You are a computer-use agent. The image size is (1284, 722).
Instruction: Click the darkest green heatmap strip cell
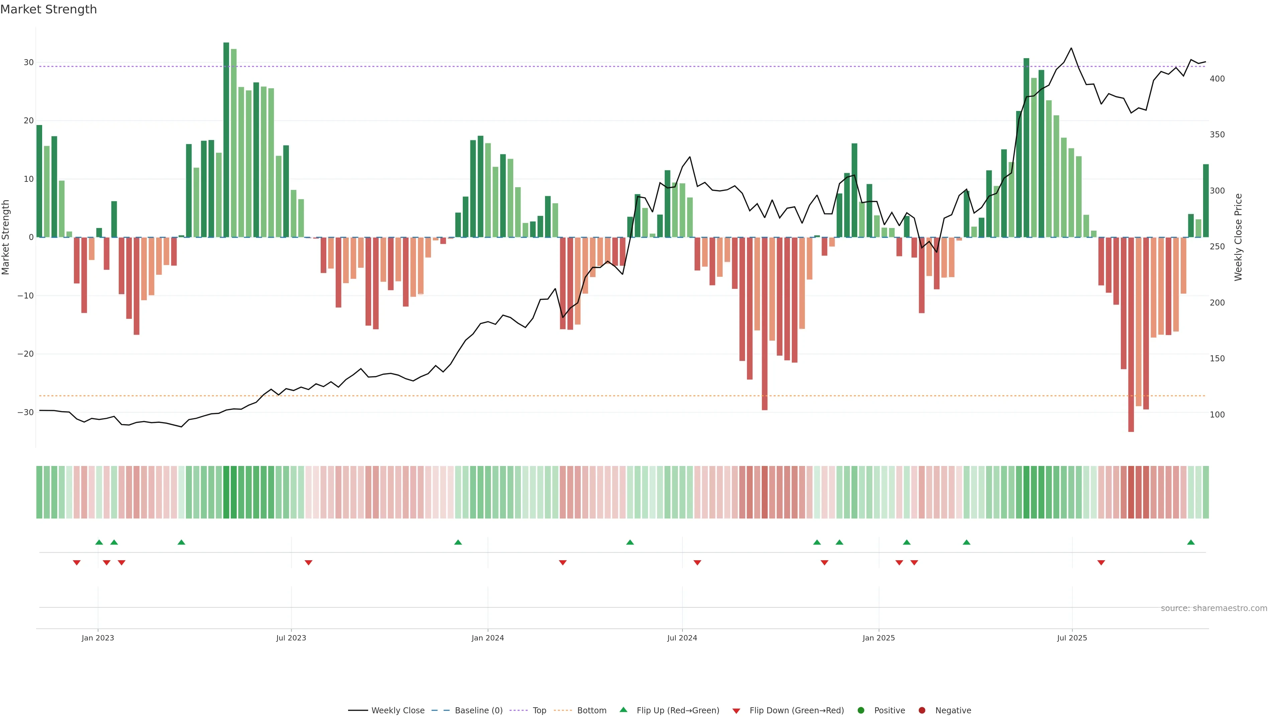(x=226, y=492)
